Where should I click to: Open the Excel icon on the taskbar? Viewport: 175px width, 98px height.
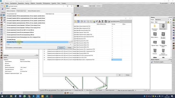tap(47, 96)
